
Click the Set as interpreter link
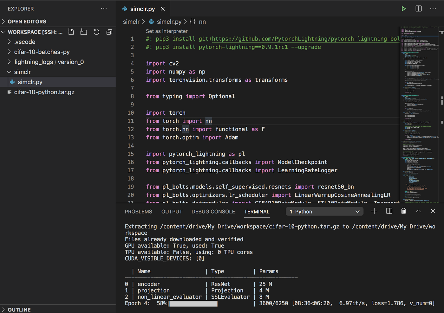tap(166, 31)
